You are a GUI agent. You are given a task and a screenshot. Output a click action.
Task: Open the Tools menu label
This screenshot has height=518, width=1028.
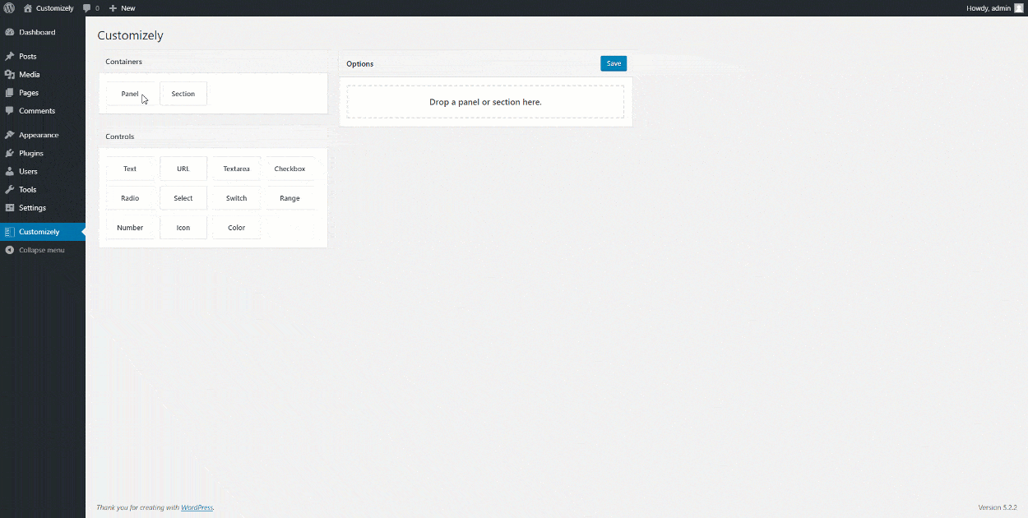pos(28,190)
